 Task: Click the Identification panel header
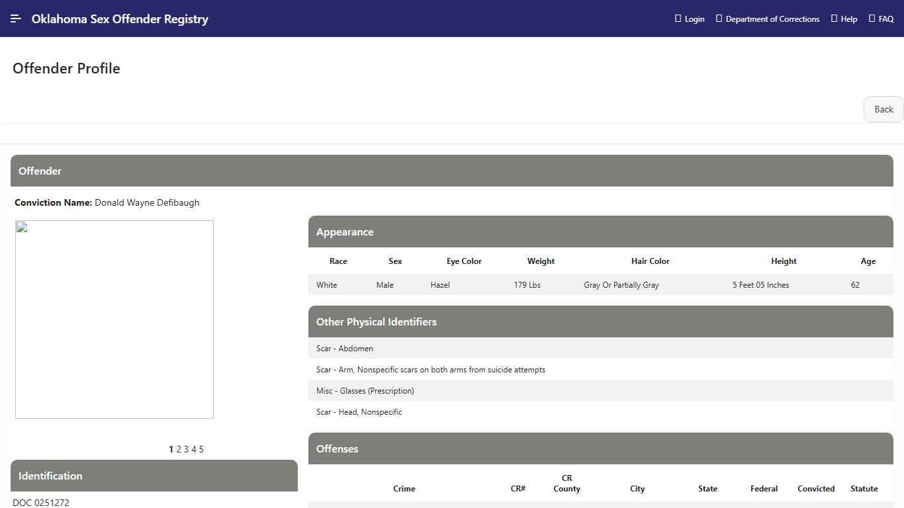click(50, 476)
